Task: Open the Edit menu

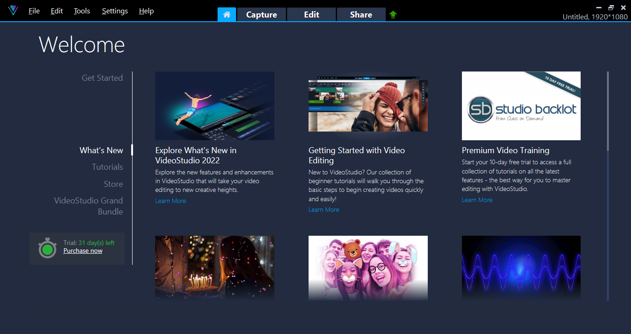Action: (57, 11)
